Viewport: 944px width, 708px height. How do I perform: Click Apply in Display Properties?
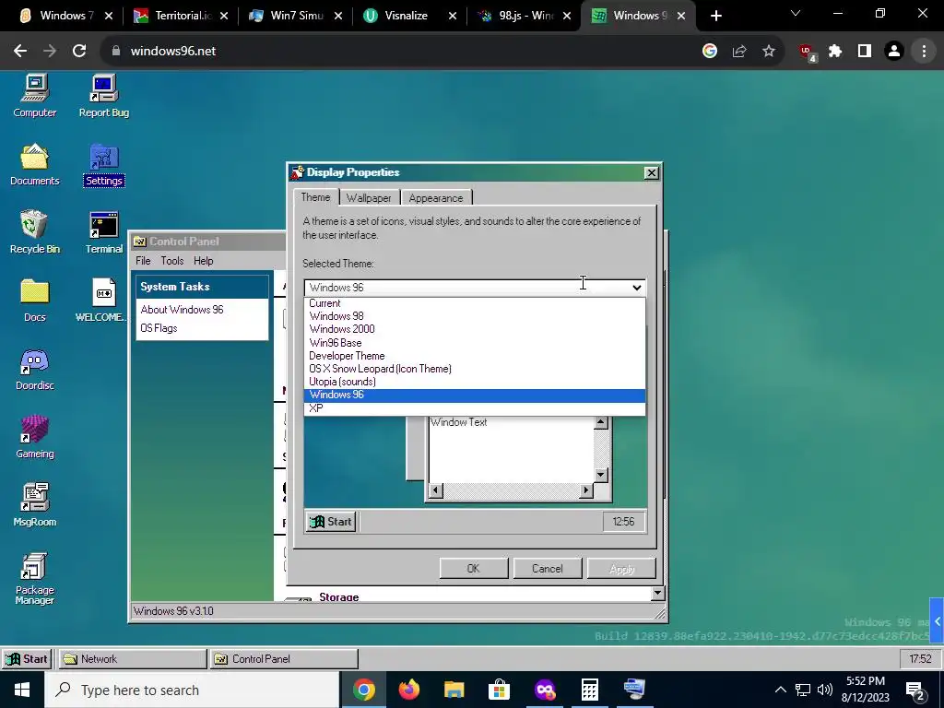coord(621,568)
